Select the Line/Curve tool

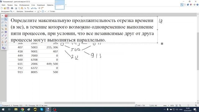click(x=6, y=45)
